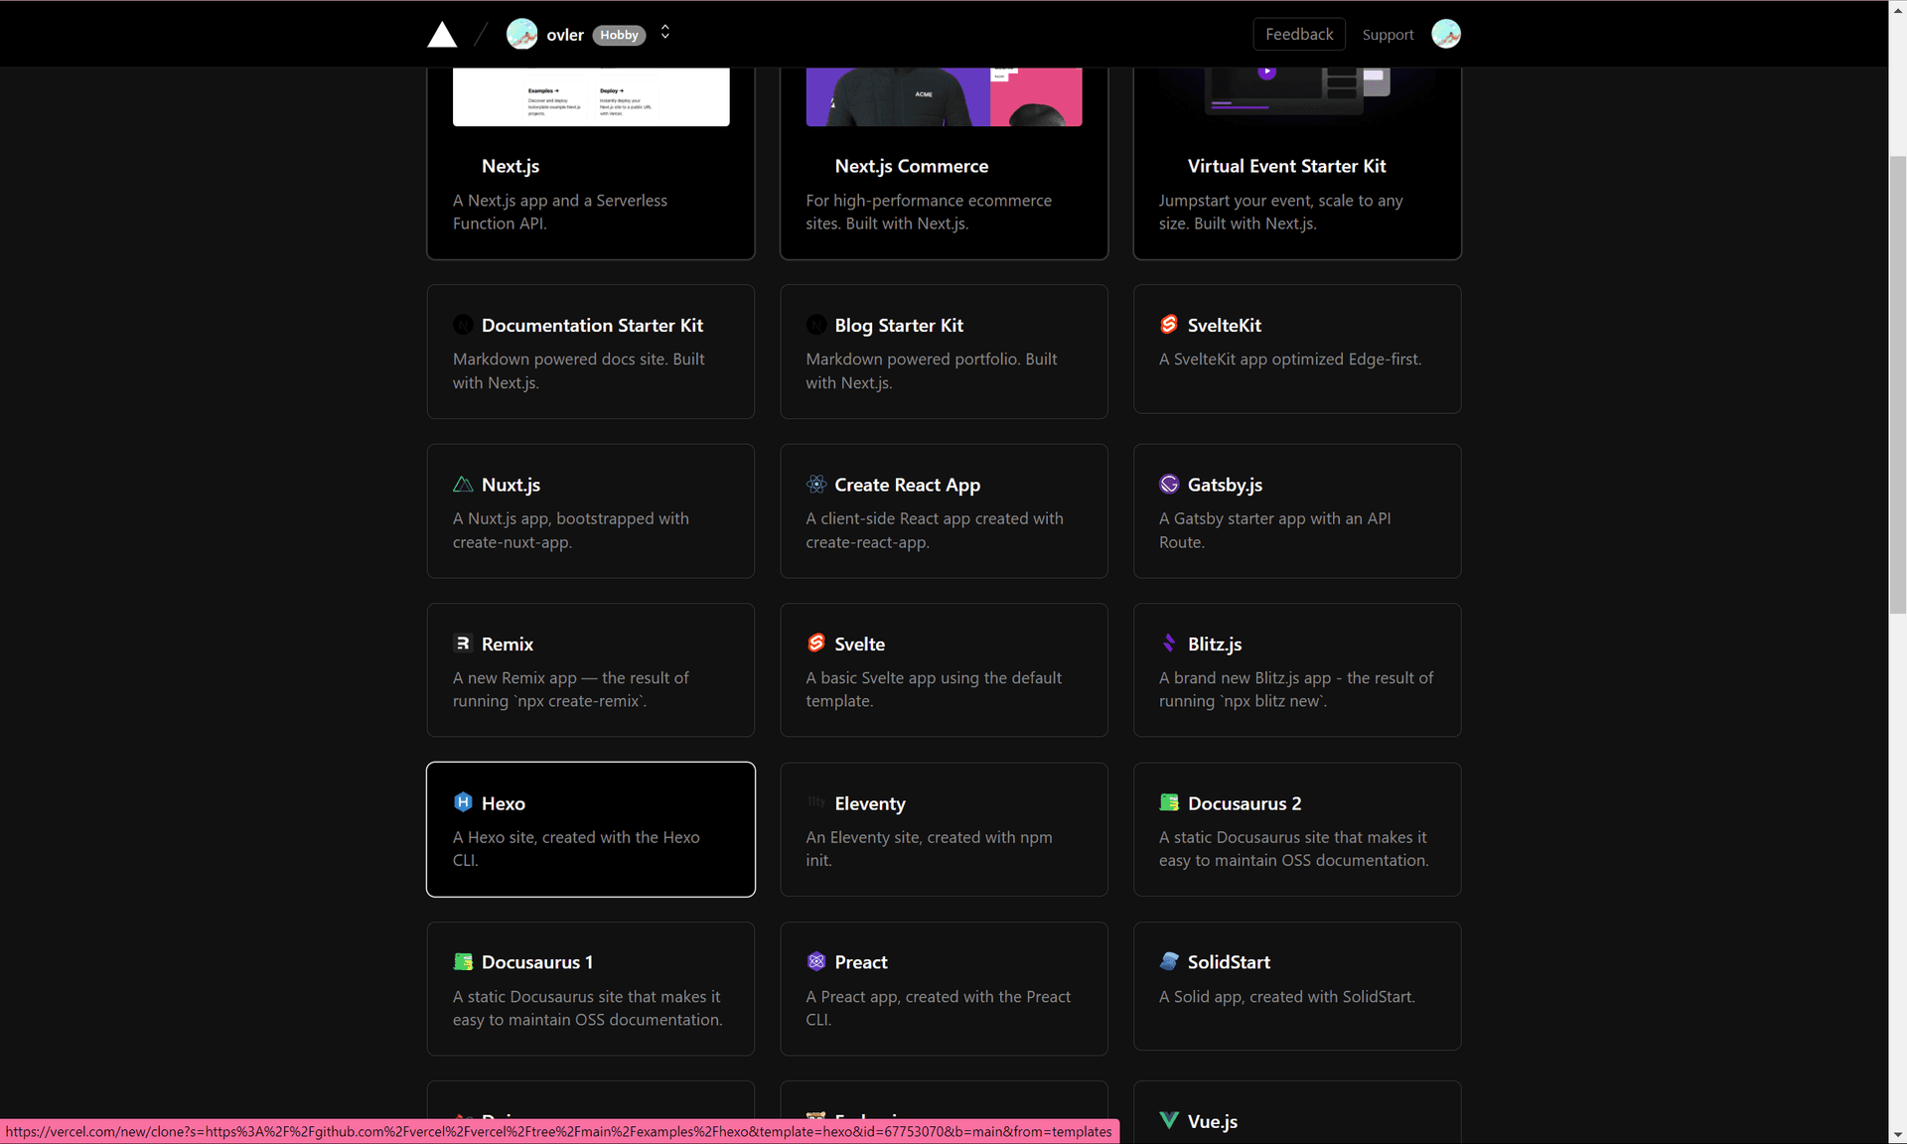Open the ovler team avatar
The width and height of the screenshot is (1907, 1144).
pos(521,35)
